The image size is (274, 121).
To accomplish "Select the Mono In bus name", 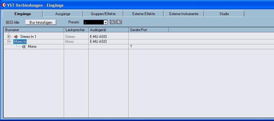I will click(20, 42).
